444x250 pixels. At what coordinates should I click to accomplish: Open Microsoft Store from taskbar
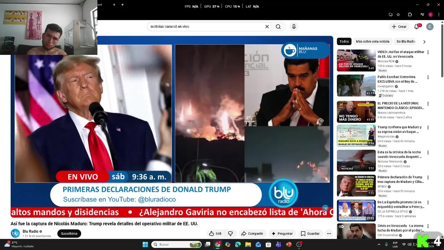pyautogui.click(x=268, y=244)
